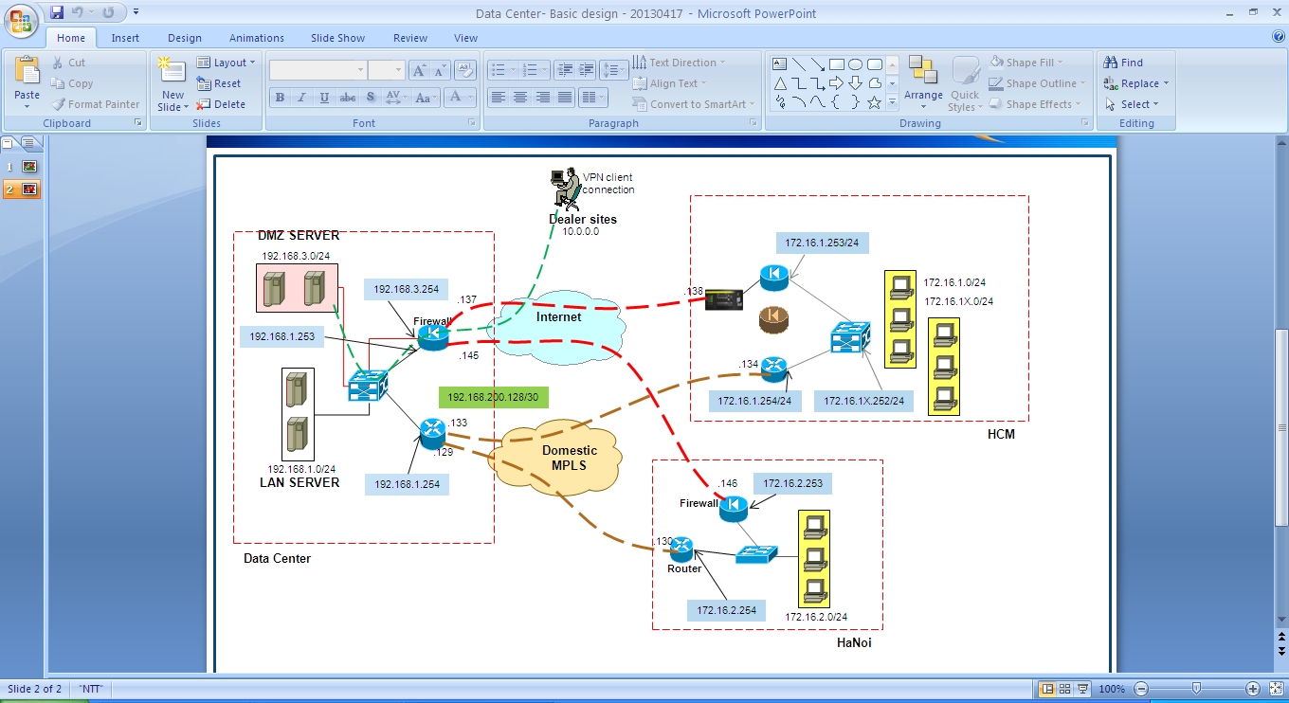Delete the slide with the Delete button
The image size is (1289, 703).
click(x=221, y=104)
